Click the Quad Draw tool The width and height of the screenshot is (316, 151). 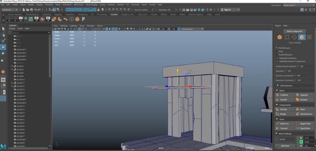point(304,128)
